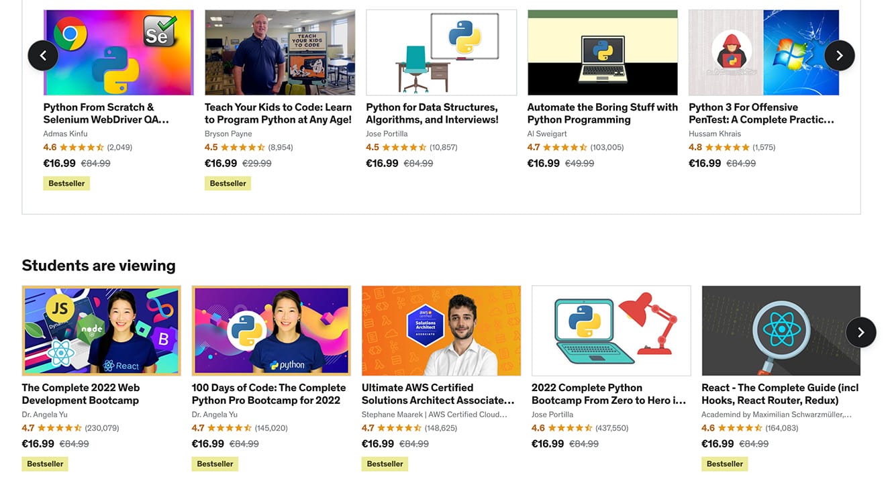Image resolution: width=888 pixels, height=483 pixels.
Task: Open React - The Complete Guide thumbnail
Action: pos(781,331)
